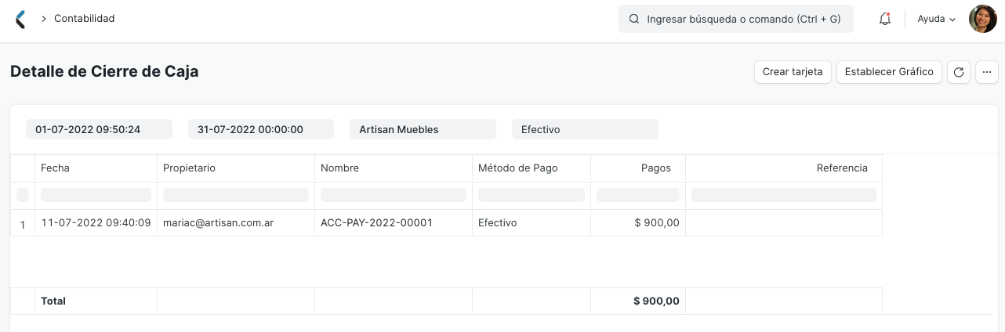This screenshot has height=332, width=1005.
Task: Focus the search or command bar
Action: pos(742,19)
